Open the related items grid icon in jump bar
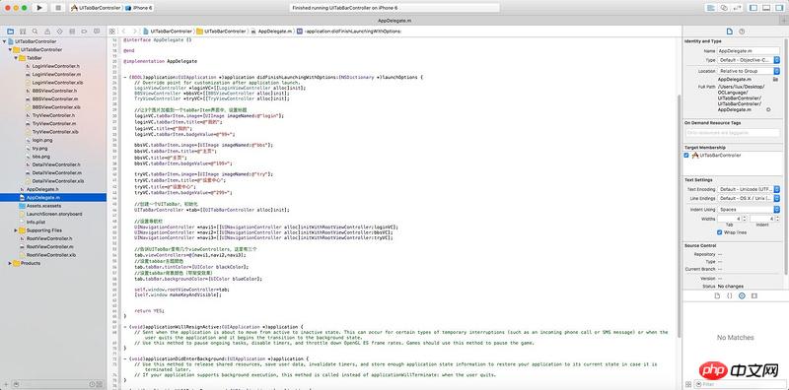Image resolution: width=789 pixels, height=390 pixels. point(112,32)
